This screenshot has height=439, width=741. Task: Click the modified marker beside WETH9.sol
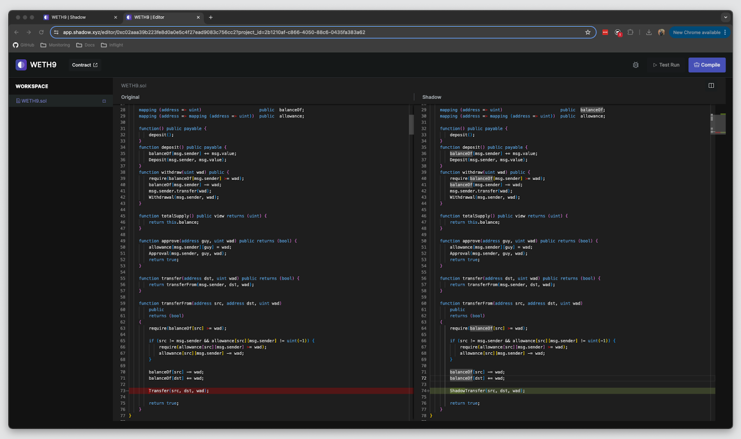(x=104, y=101)
